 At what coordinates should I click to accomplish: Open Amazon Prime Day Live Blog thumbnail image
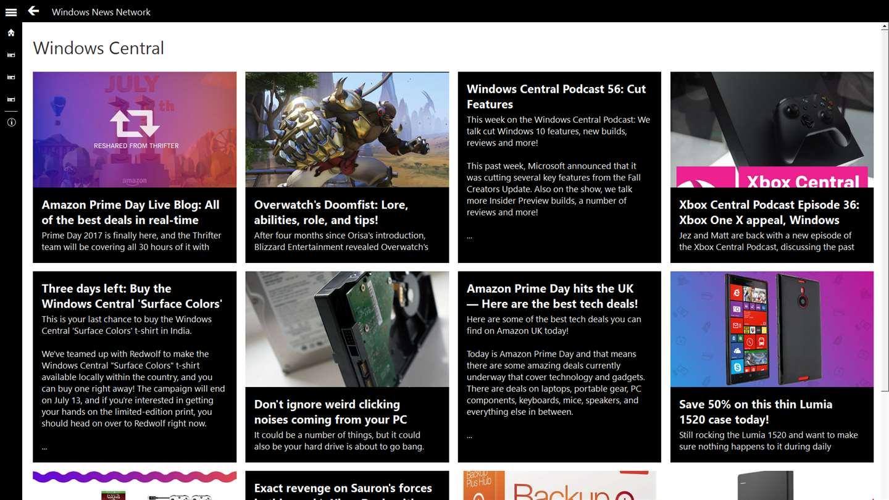[x=135, y=130]
